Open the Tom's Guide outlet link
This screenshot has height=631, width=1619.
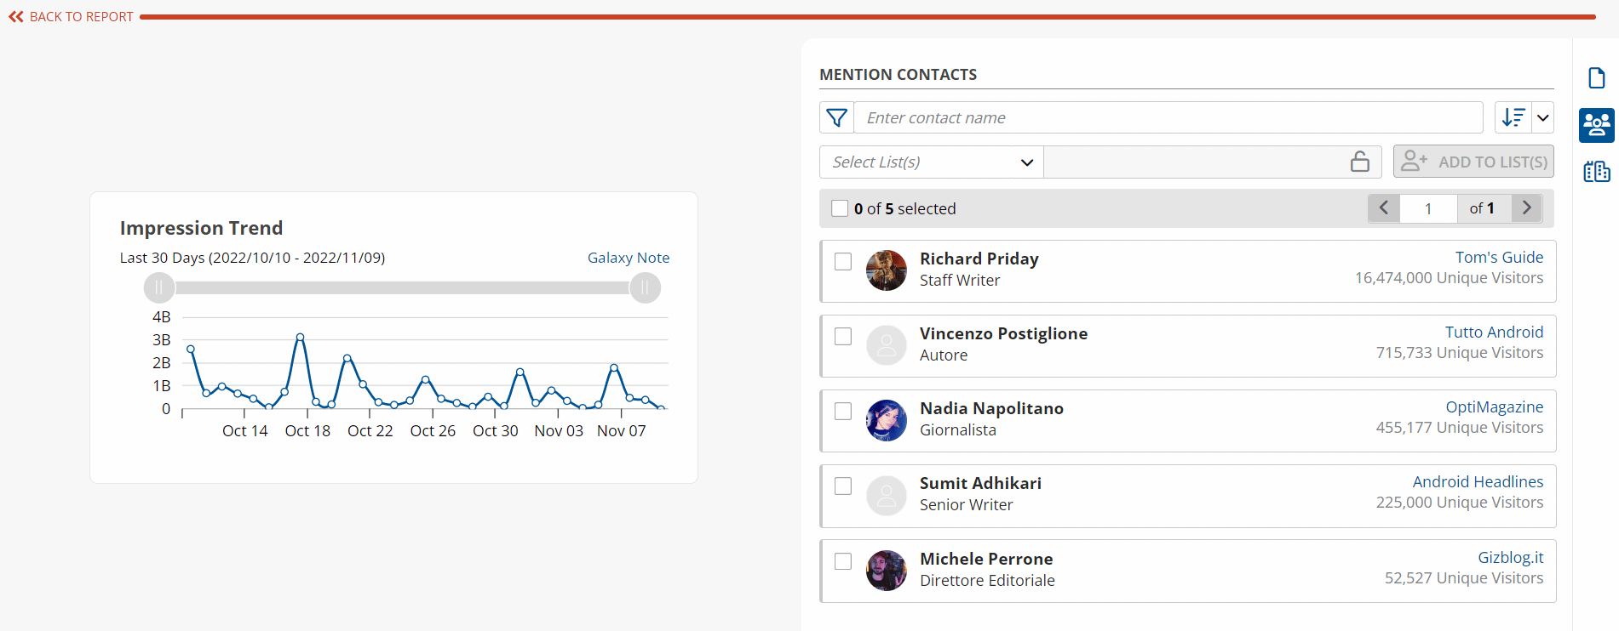point(1498,257)
